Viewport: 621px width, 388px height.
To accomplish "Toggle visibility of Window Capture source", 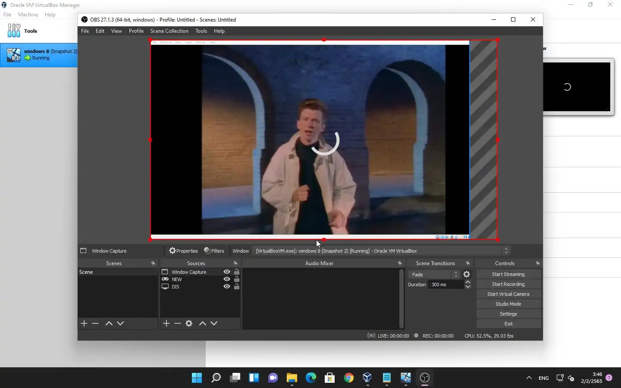I will click(227, 272).
